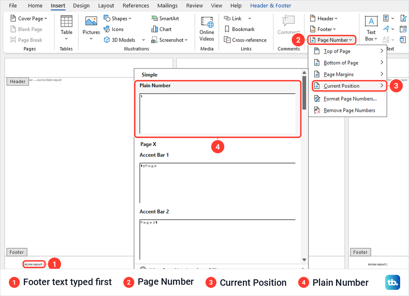
Task: Choose Bottom of Page menu entry
Action: [x=348, y=63]
